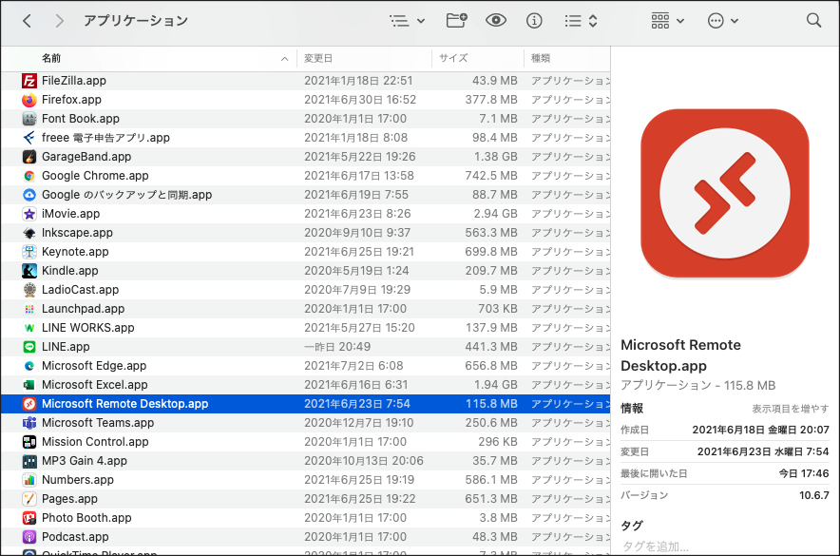Image resolution: width=840 pixels, height=556 pixels.
Task: Select the Font Book.app icon
Action: [29, 119]
